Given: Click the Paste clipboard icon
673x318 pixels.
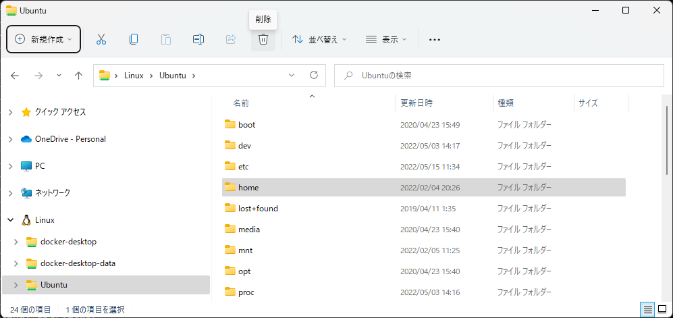Looking at the screenshot, I should tap(166, 39).
